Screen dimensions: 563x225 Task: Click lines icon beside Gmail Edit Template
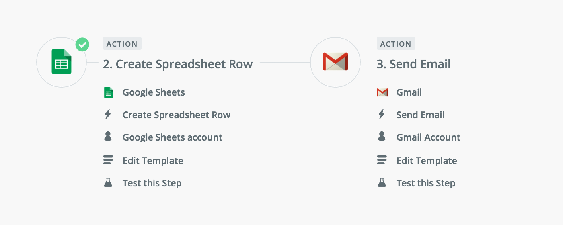tap(382, 160)
